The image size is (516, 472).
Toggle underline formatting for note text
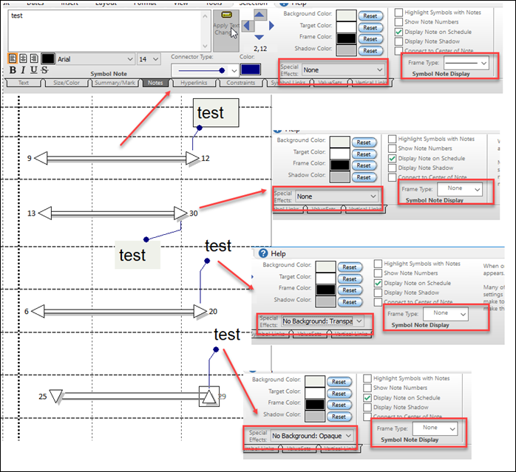pos(34,70)
